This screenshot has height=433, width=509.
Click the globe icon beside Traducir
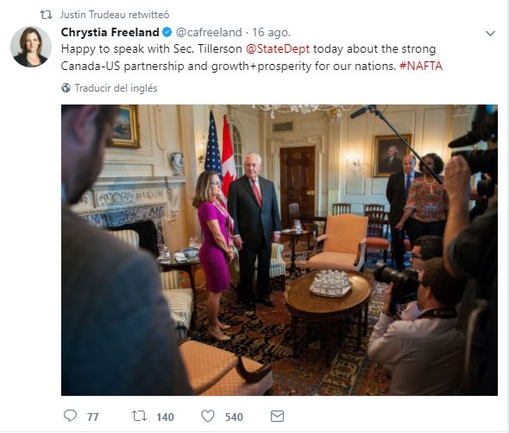[66, 88]
